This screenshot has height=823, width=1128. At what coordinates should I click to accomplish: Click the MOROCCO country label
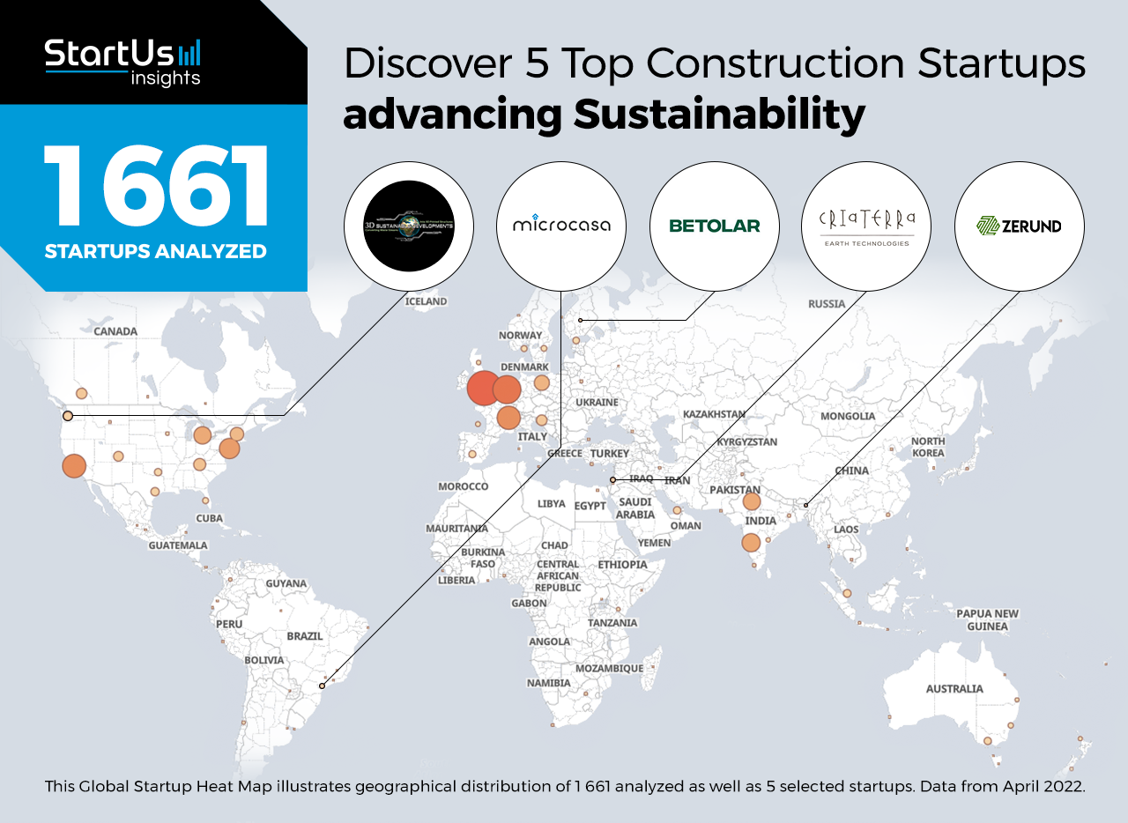[463, 486]
